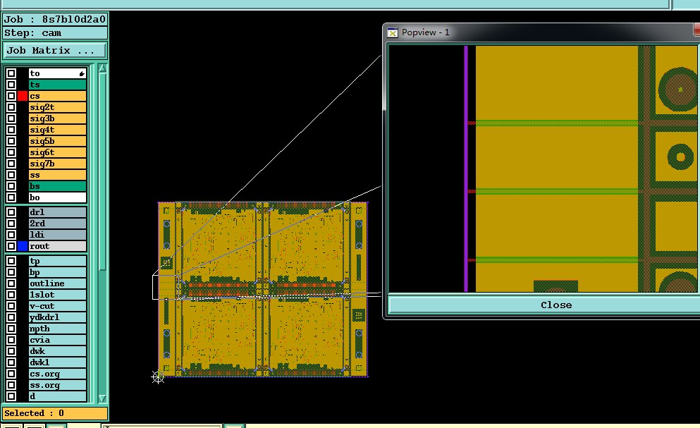The height and width of the screenshot is (428, 700).
Task: Select the bo layer row
Action: coord(58,197)
